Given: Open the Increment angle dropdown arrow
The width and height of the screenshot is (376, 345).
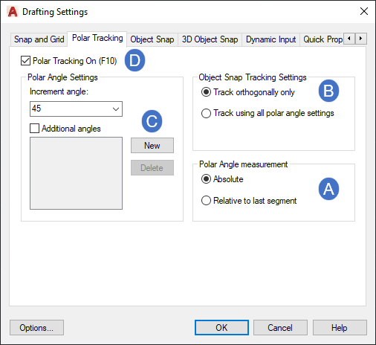Looking at the screenshot, I should 116,109.
